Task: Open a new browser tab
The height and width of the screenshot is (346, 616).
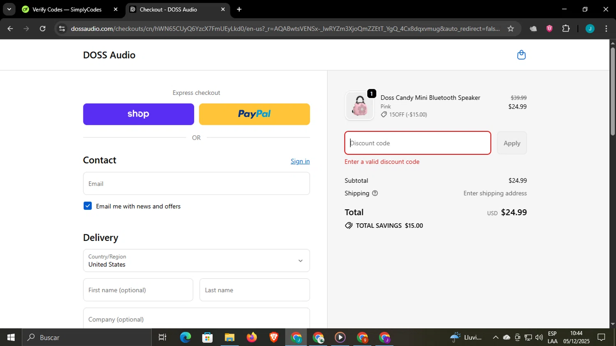Action: click(x=239, y=9)
